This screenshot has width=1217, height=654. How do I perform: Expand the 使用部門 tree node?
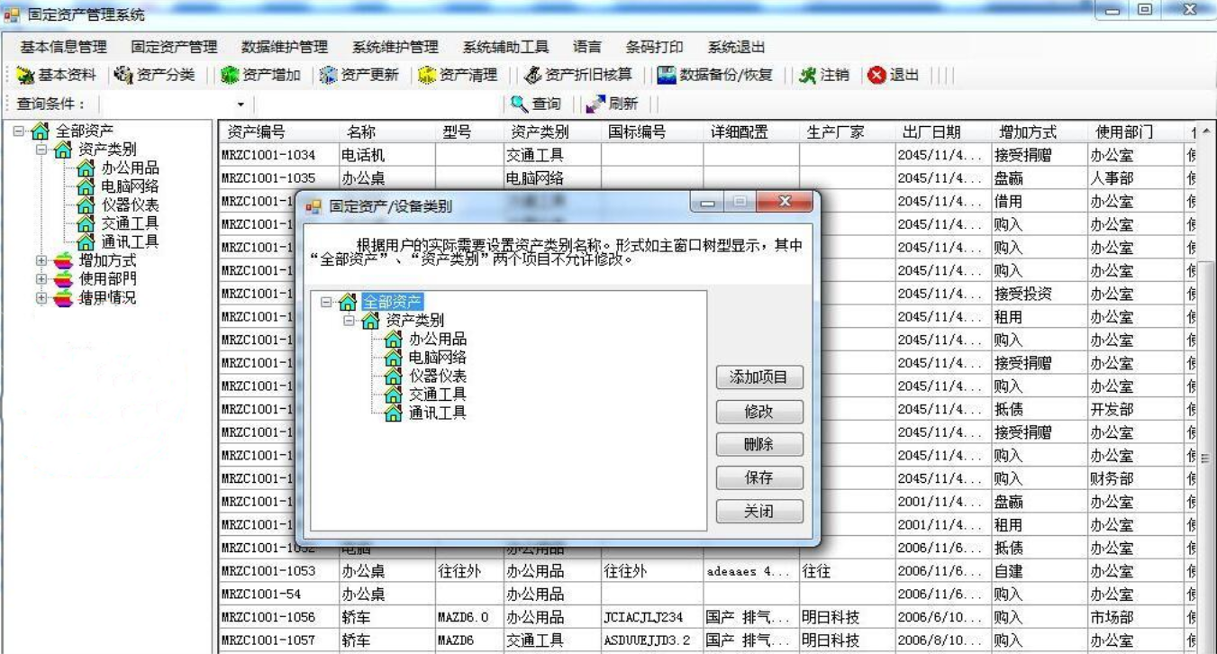pos(41,279)
